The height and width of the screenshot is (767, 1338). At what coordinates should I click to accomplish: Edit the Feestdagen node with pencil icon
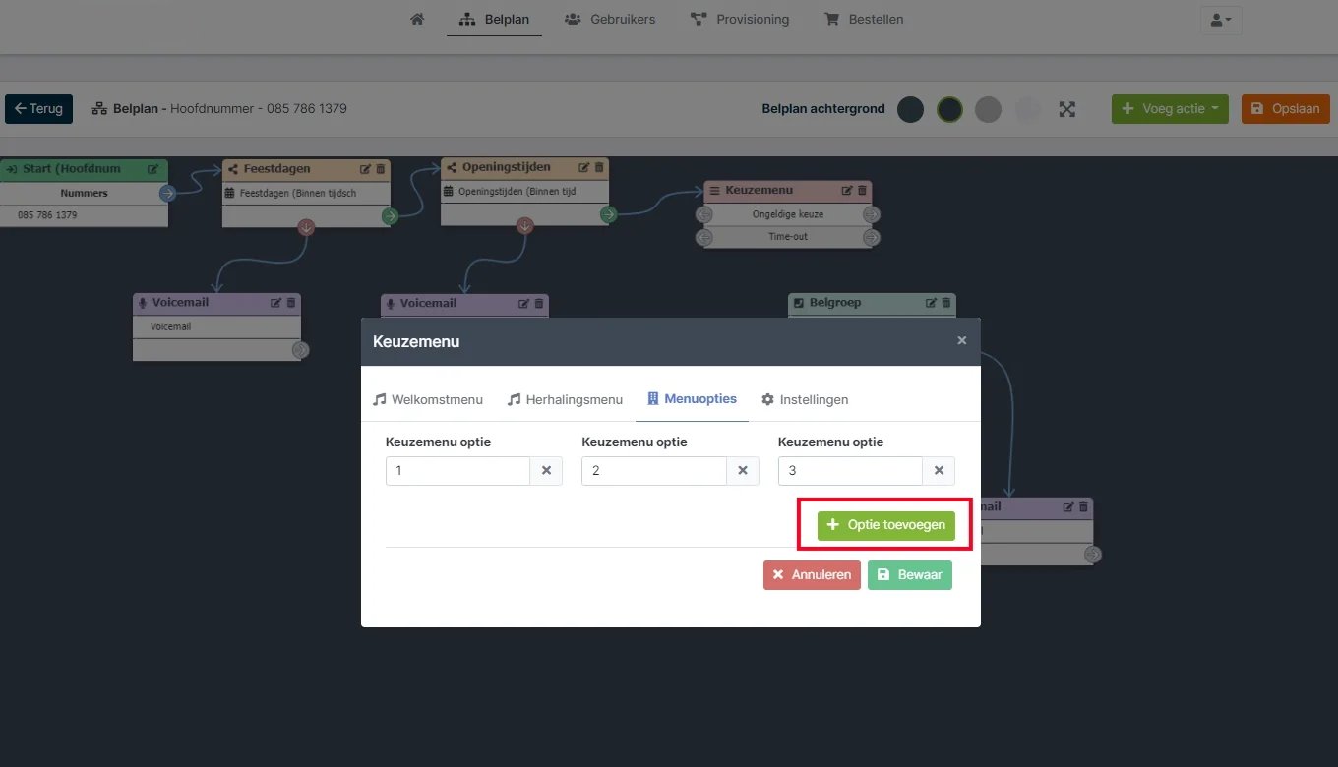[x=366, y=169]
